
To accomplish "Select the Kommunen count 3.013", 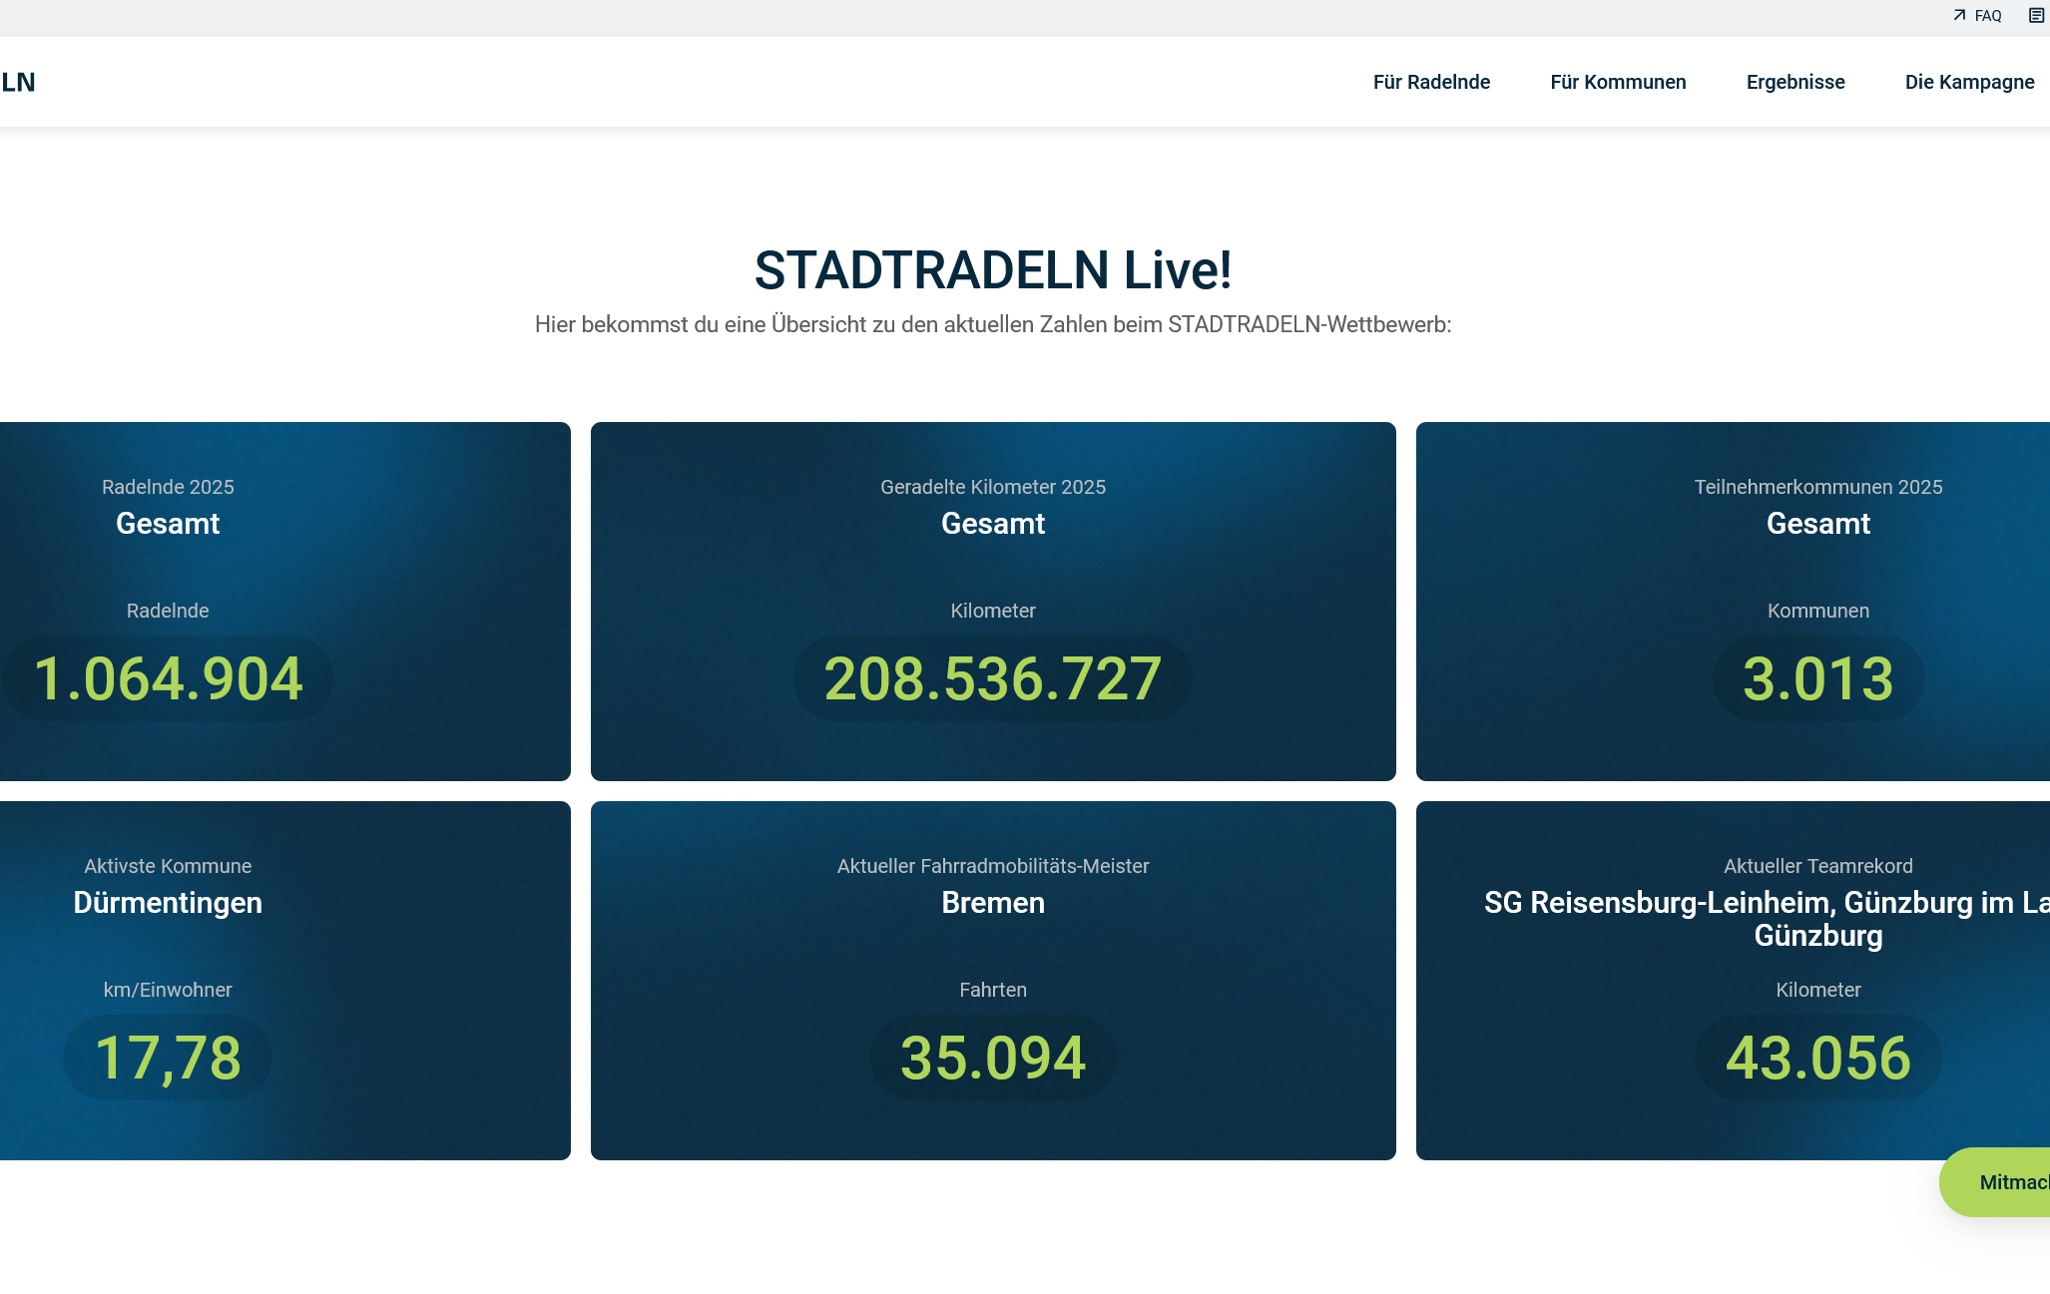I will point(1818,678).
